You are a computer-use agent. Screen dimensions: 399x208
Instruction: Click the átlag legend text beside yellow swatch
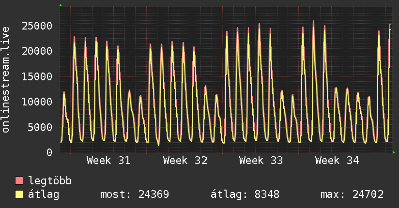(x=44, y=194)
